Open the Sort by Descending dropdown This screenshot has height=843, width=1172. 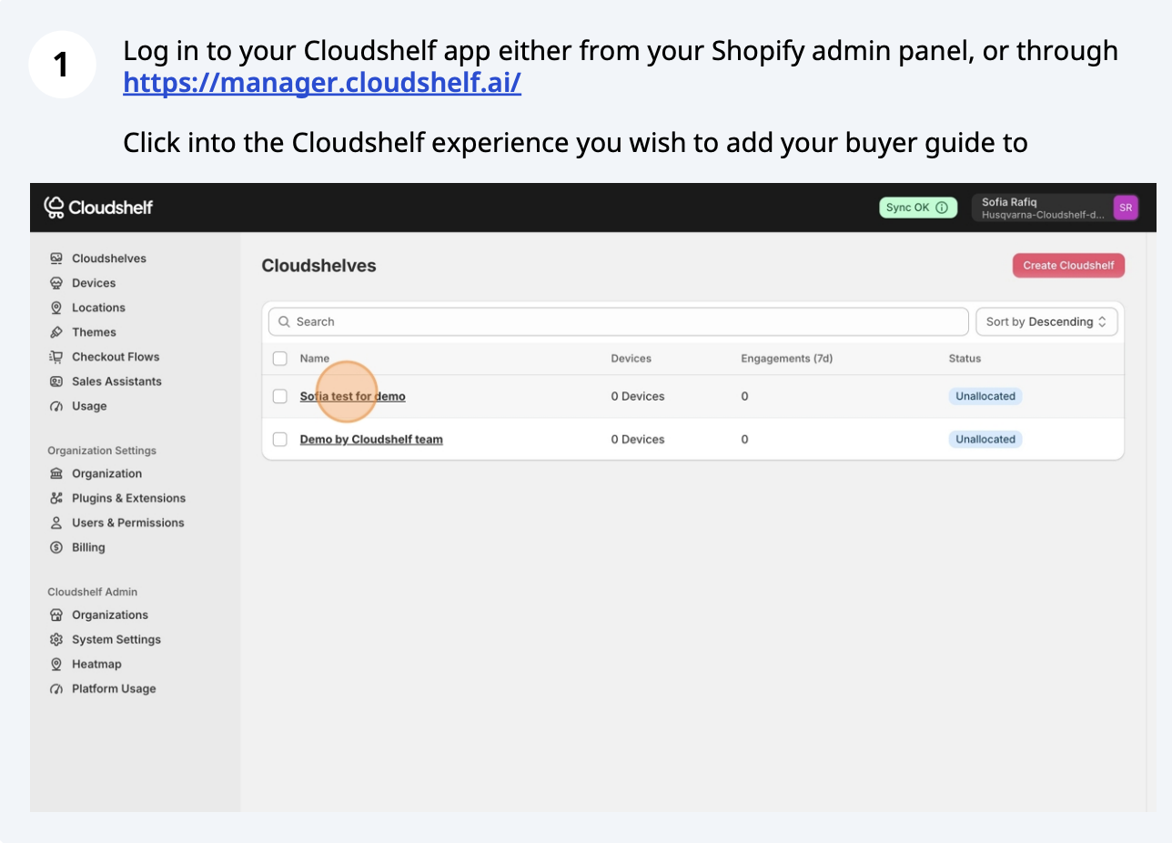pyautogui.click(x=1046, y=321)
